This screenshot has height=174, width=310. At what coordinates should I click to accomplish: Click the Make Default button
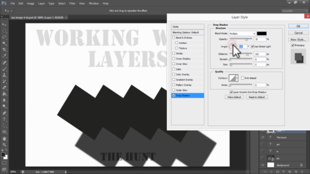point(234,97)
